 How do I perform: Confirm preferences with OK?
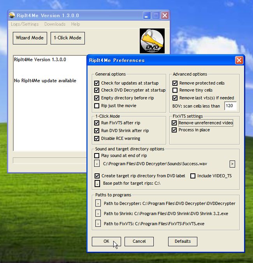(106, 241)
